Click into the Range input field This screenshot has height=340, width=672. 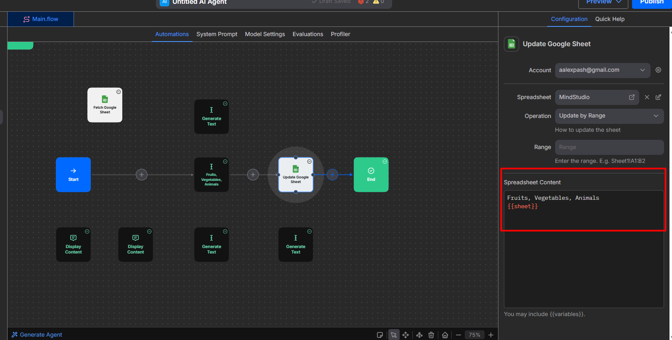609,147
